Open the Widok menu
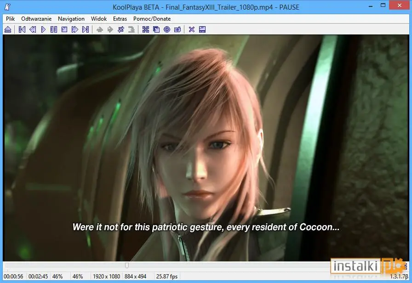The width and height of the screenshot is (412, 283). pos(99,19)
